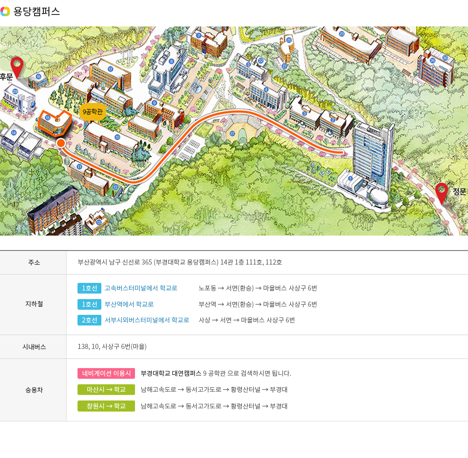This screenshot has width=468, height=458.
Task: Click the pink 네비게이션 이용시 badge
Action: click(x=106, y=373)
